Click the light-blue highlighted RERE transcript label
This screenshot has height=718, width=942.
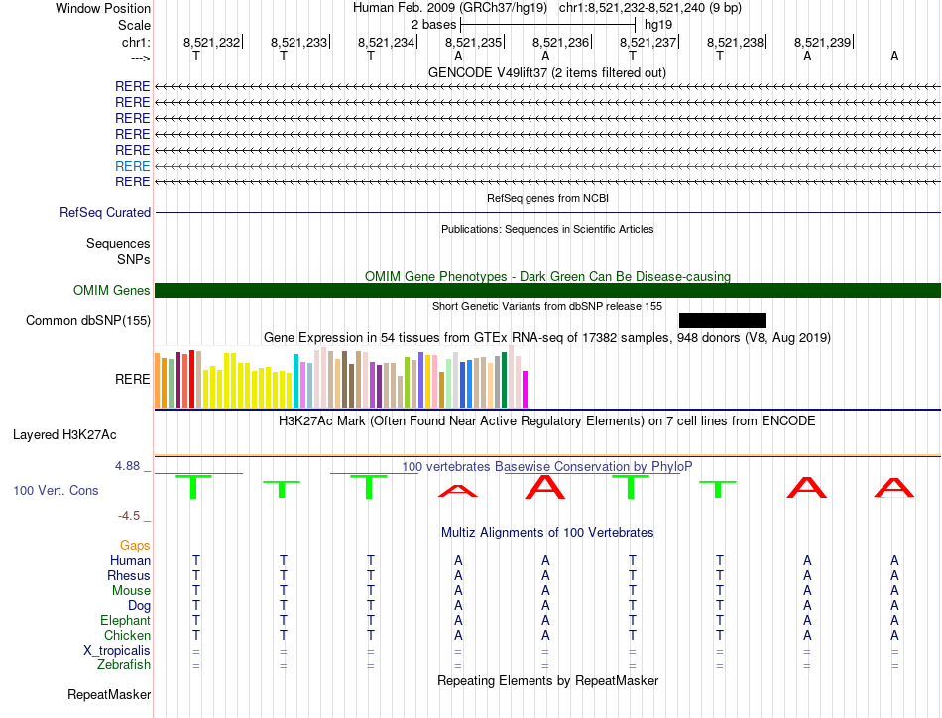132,166
